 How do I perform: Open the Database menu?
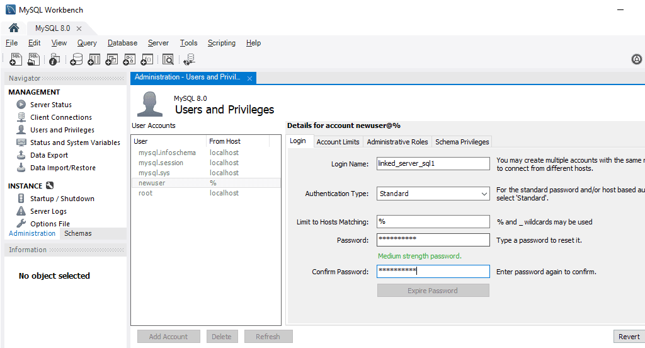pyautogui.click(x=122, y=43)
